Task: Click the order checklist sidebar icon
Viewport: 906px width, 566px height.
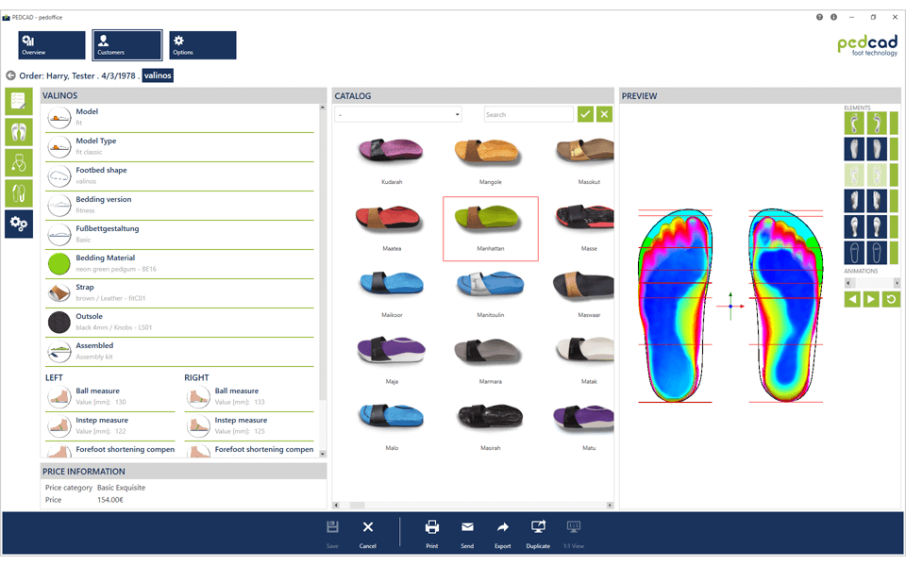Action: pyautogui.click(x=19, y=102)
